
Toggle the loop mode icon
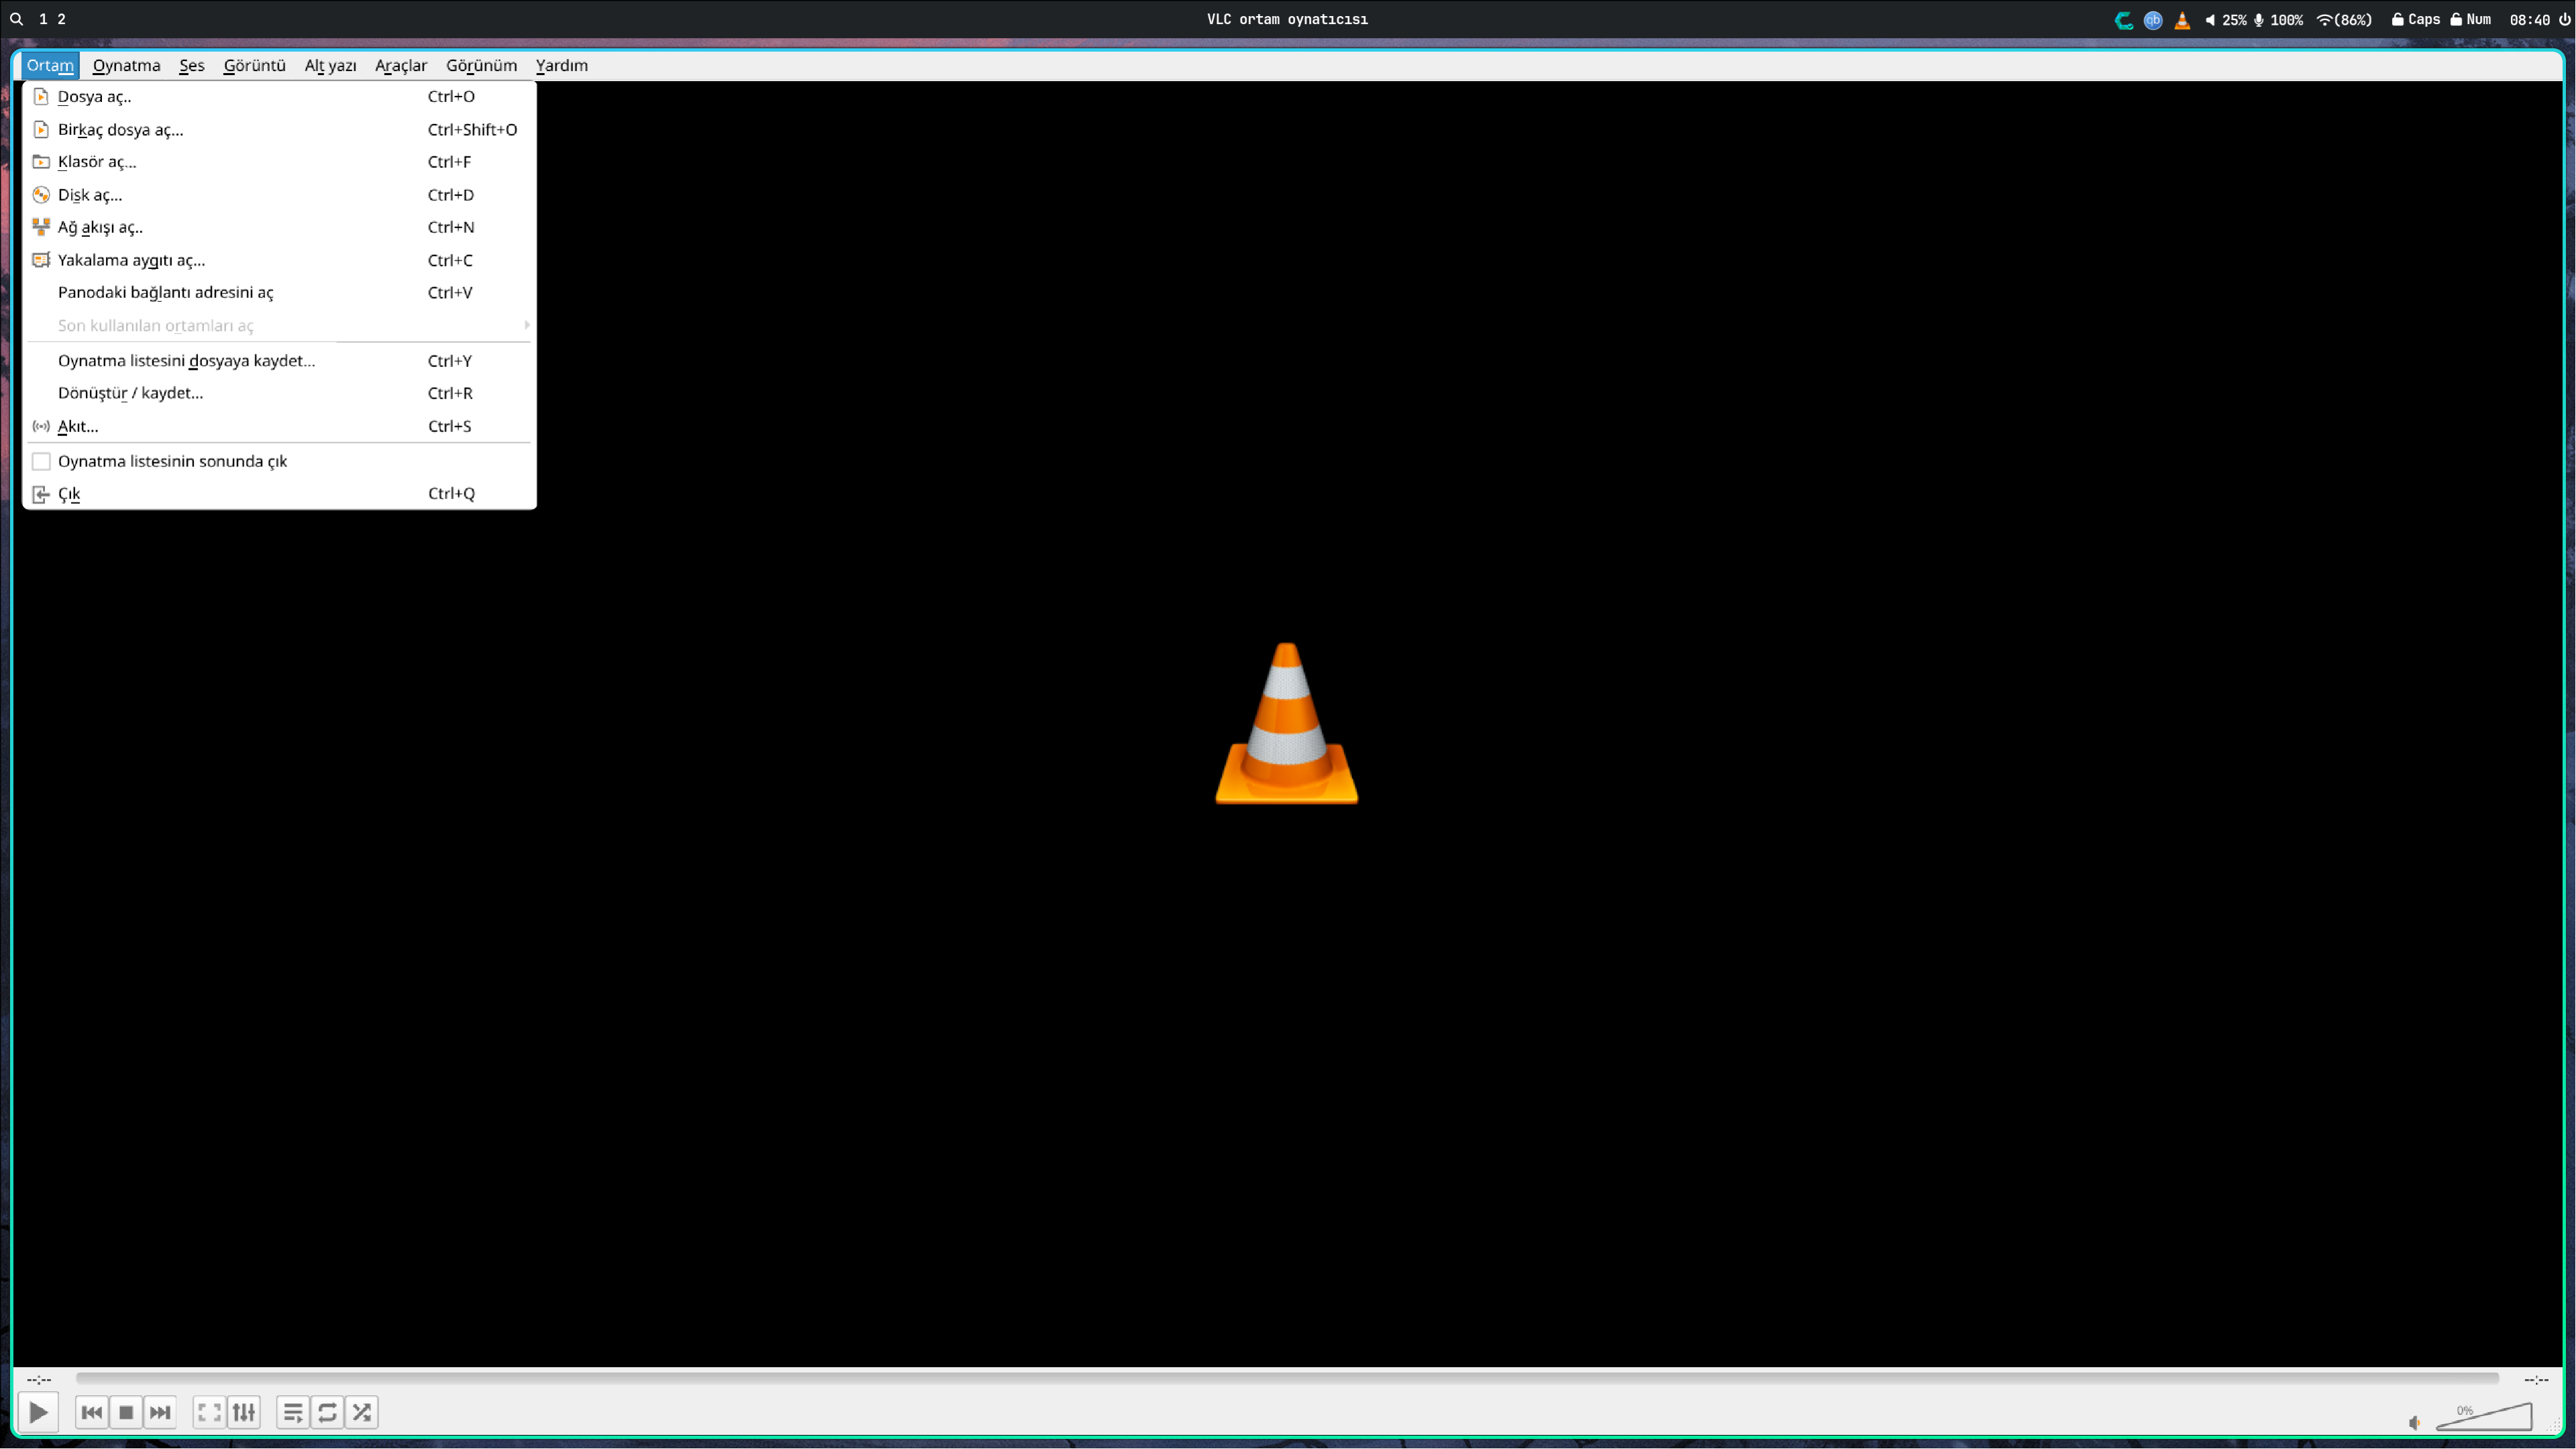[327, 1412]
